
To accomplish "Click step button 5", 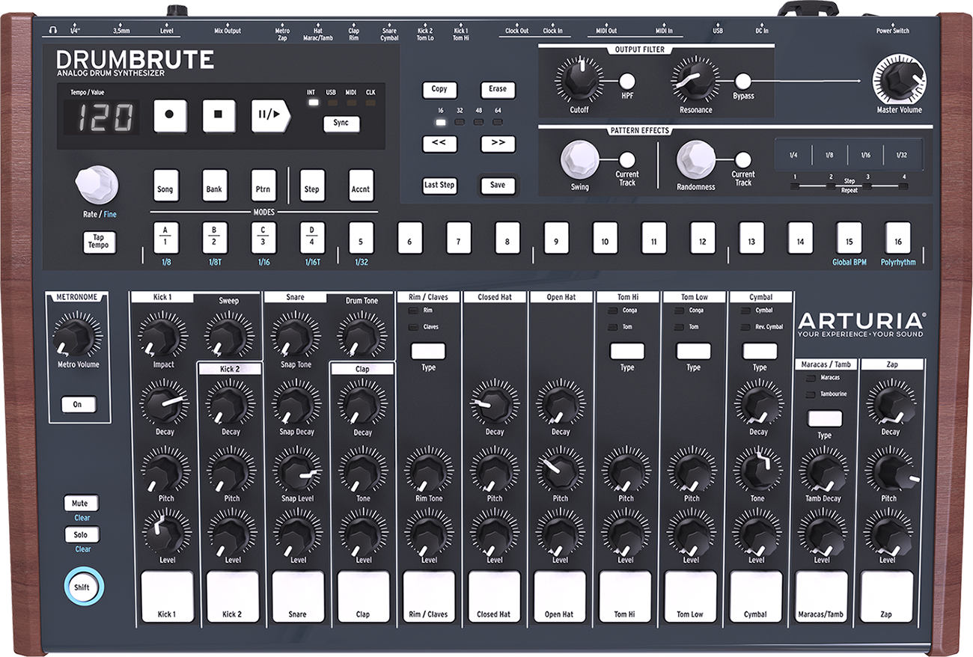I will coord(361,238).
